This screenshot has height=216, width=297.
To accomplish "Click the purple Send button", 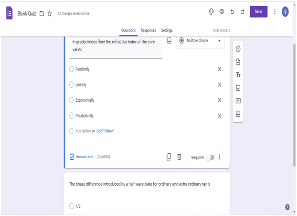I will click(258, 11).
